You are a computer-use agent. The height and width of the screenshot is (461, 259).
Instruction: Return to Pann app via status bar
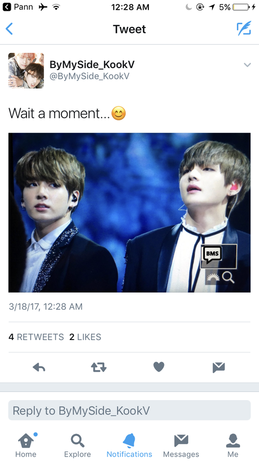tap(18, 7)
